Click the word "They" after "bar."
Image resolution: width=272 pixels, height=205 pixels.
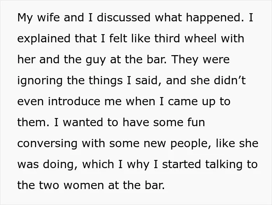point(185,60)
